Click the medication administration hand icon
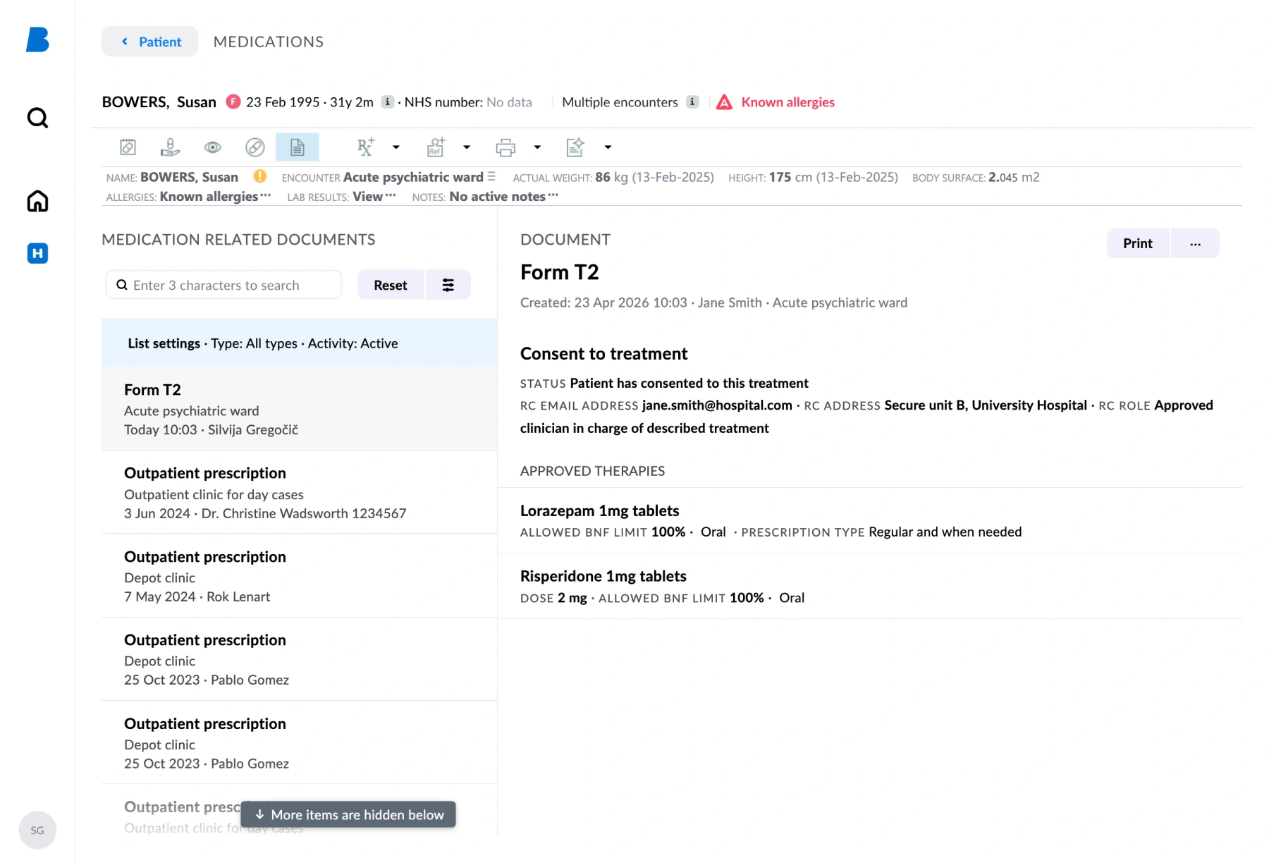 click(170, 147)
